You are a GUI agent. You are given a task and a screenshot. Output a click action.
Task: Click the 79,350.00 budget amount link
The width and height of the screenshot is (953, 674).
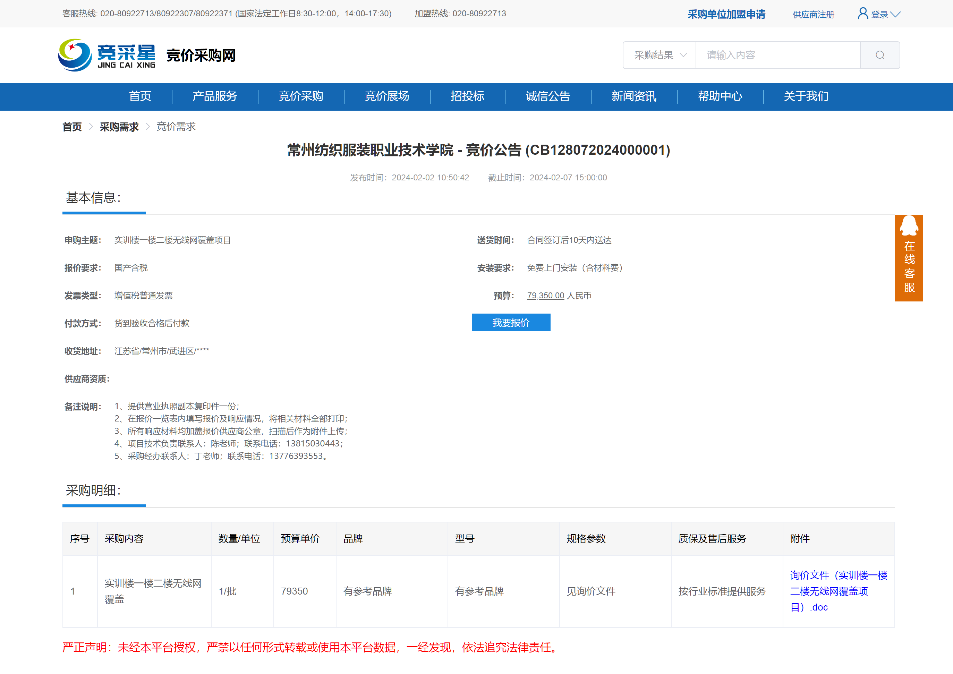pyautogui.click(x=545, y=296)
